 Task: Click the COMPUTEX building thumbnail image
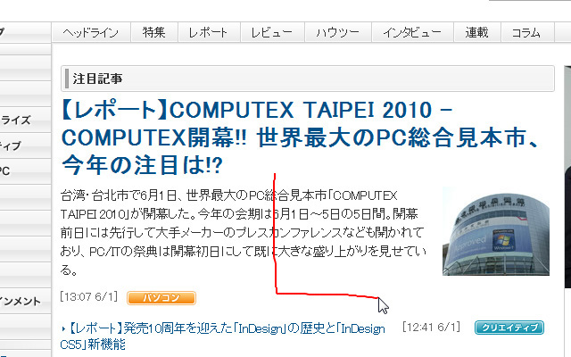coord(496,231)
